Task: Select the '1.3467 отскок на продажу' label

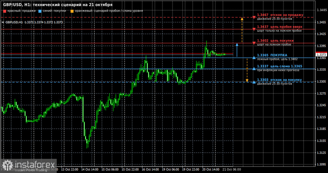Action: (280, 15)
